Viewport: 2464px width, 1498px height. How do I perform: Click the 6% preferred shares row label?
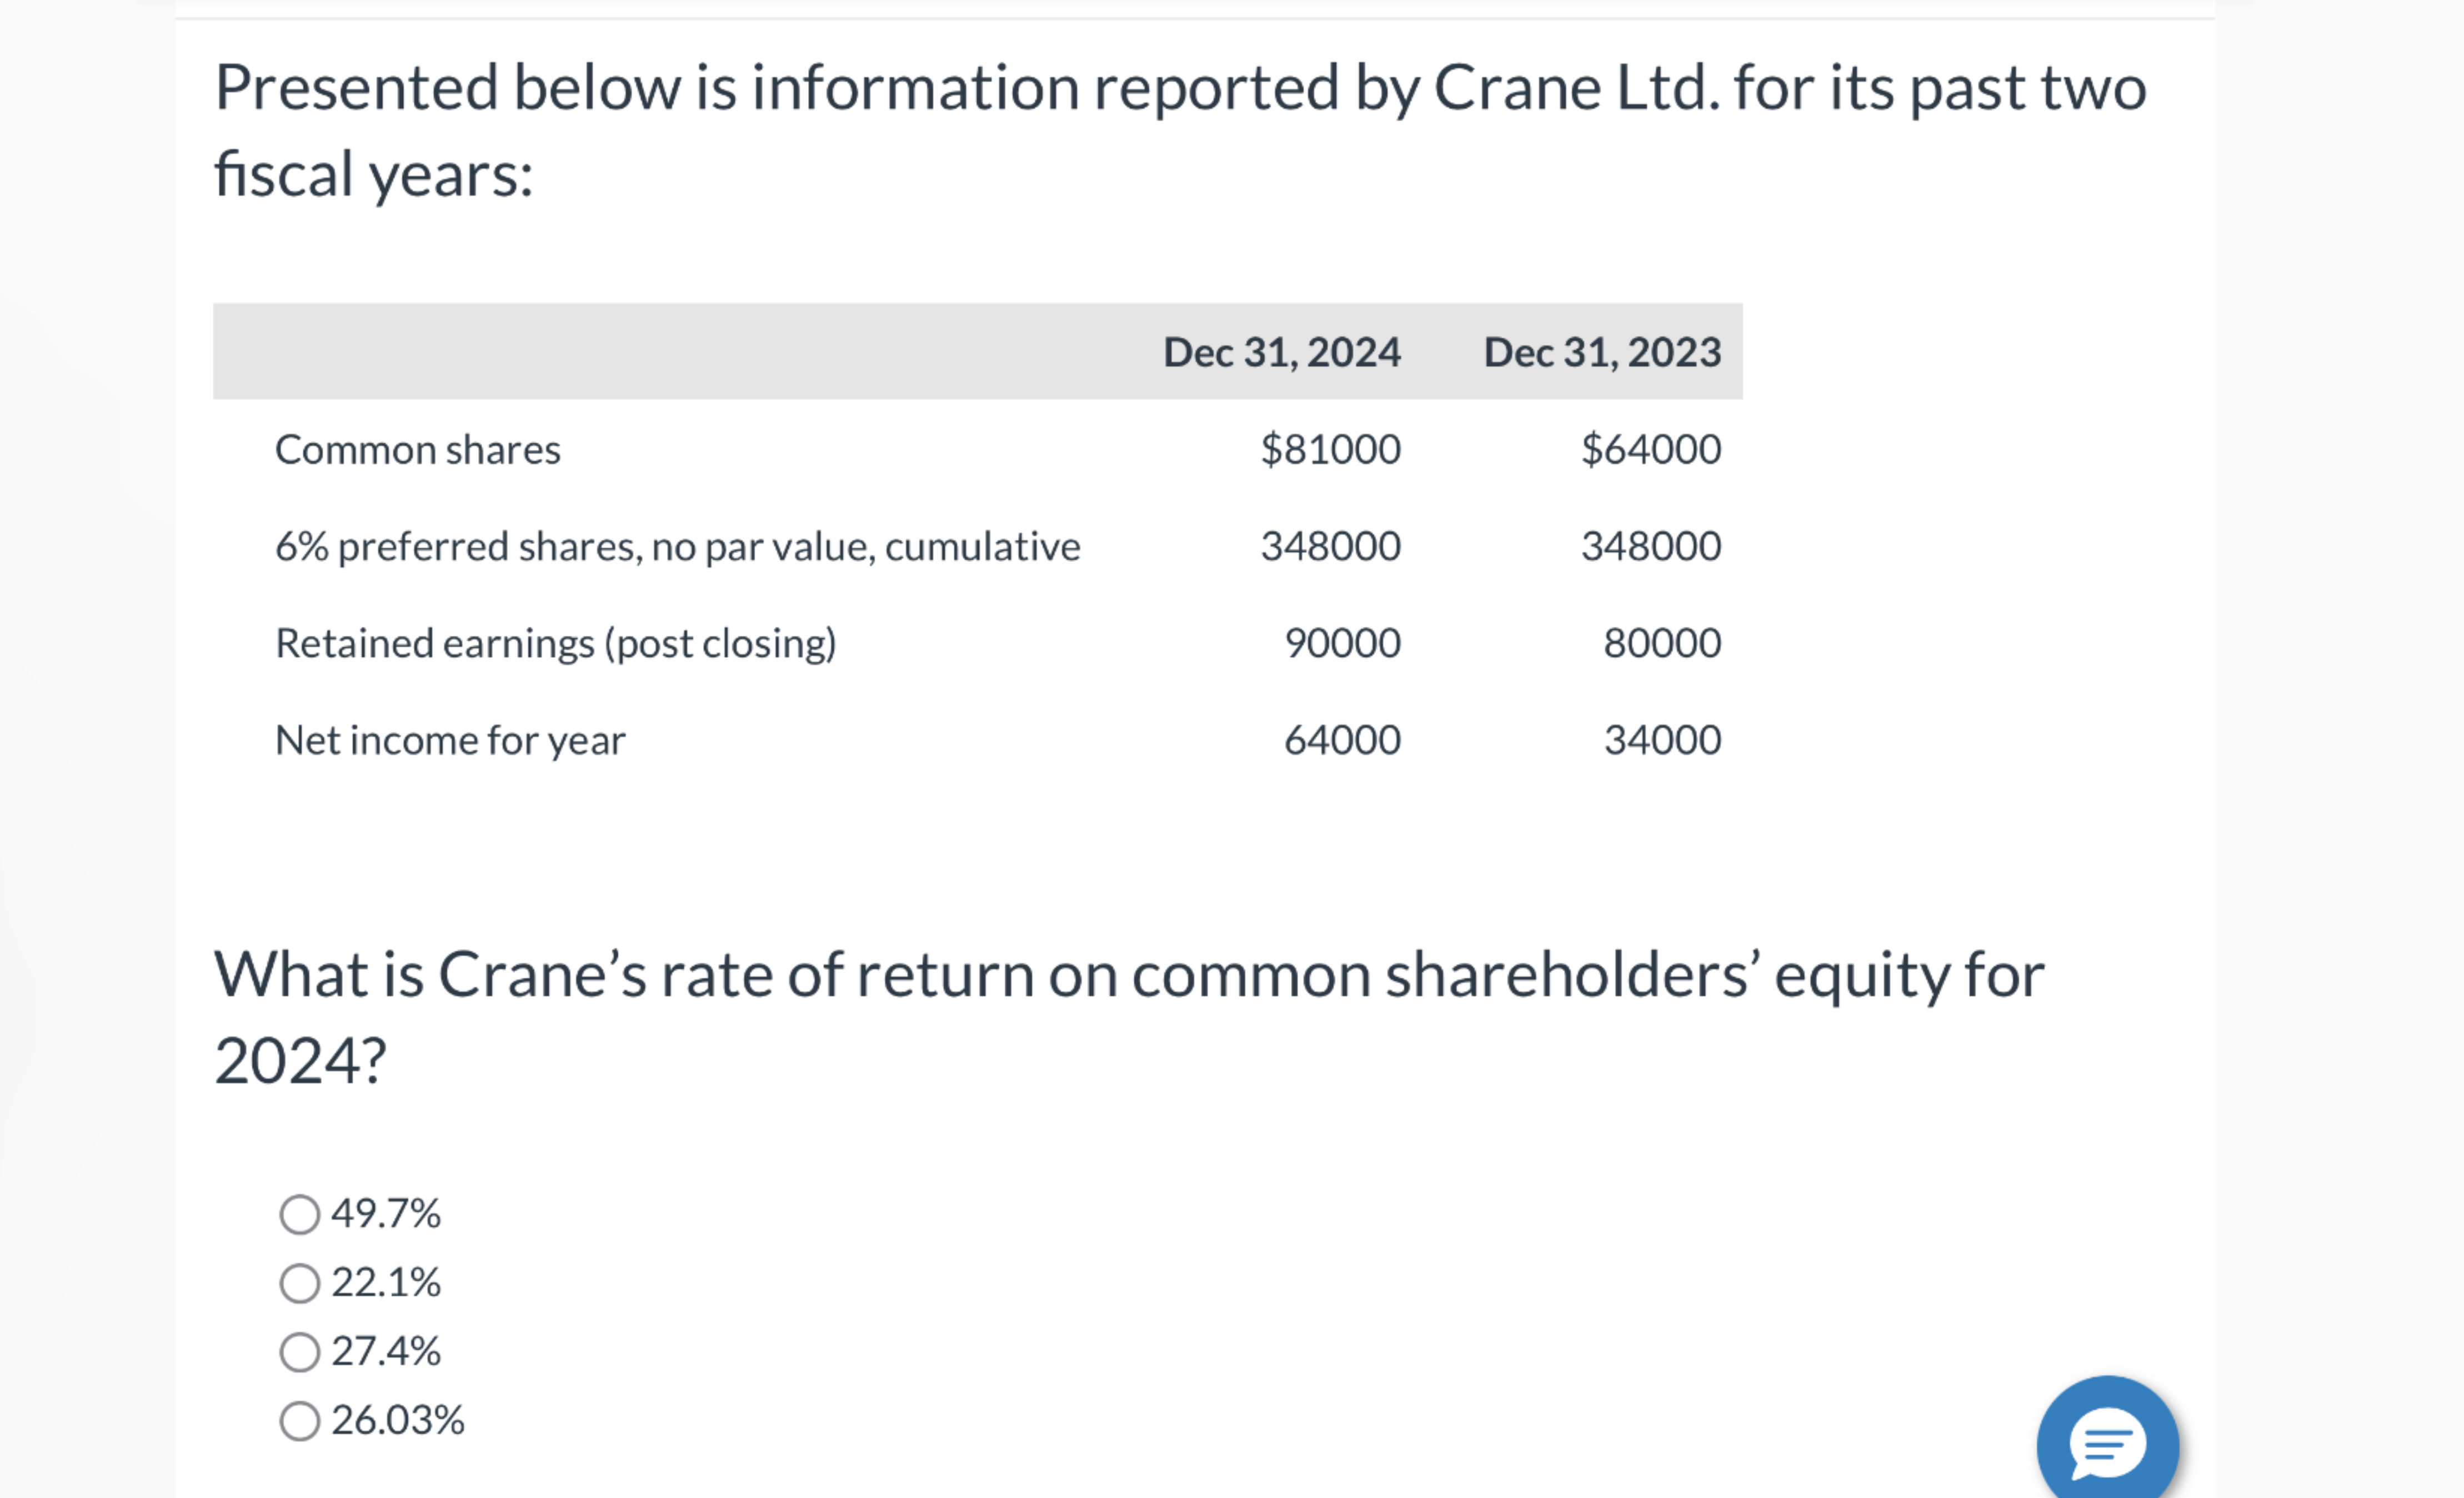point(677,546)
